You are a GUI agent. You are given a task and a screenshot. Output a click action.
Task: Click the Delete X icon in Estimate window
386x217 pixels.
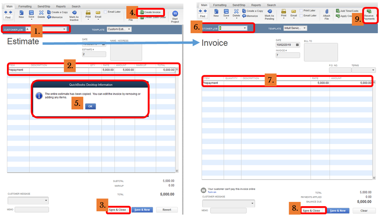(41, 12)
